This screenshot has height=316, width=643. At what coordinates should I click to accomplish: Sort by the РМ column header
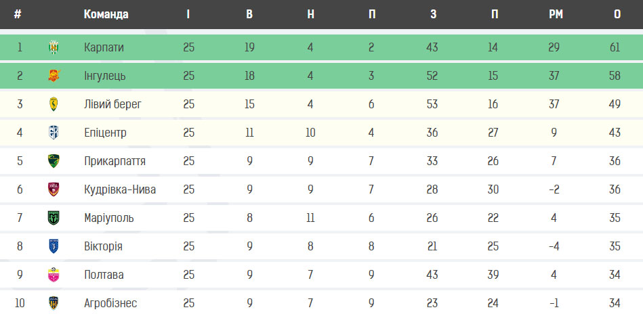556,14
